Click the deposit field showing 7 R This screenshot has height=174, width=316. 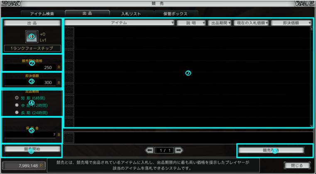(30, 135)
